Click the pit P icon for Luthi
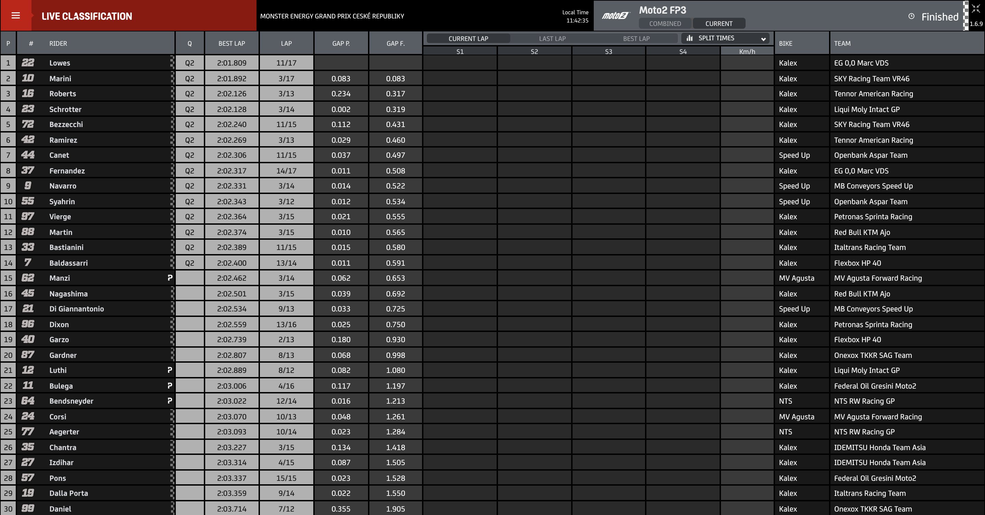This screenshot has width=985, height=515. tap(170, 370)
